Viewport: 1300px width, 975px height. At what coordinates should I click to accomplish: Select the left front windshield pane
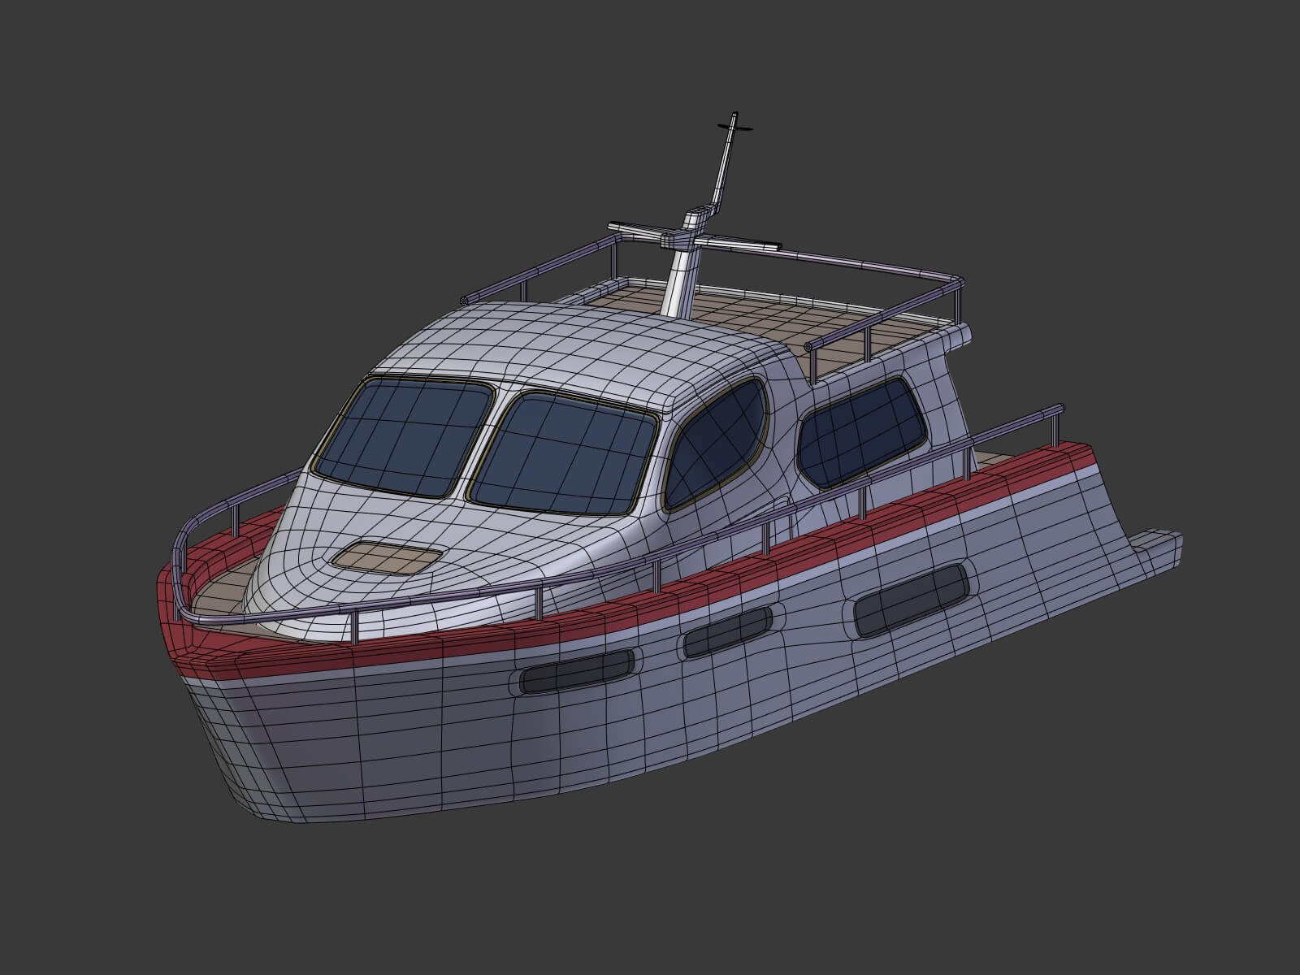tap(404, 438)
